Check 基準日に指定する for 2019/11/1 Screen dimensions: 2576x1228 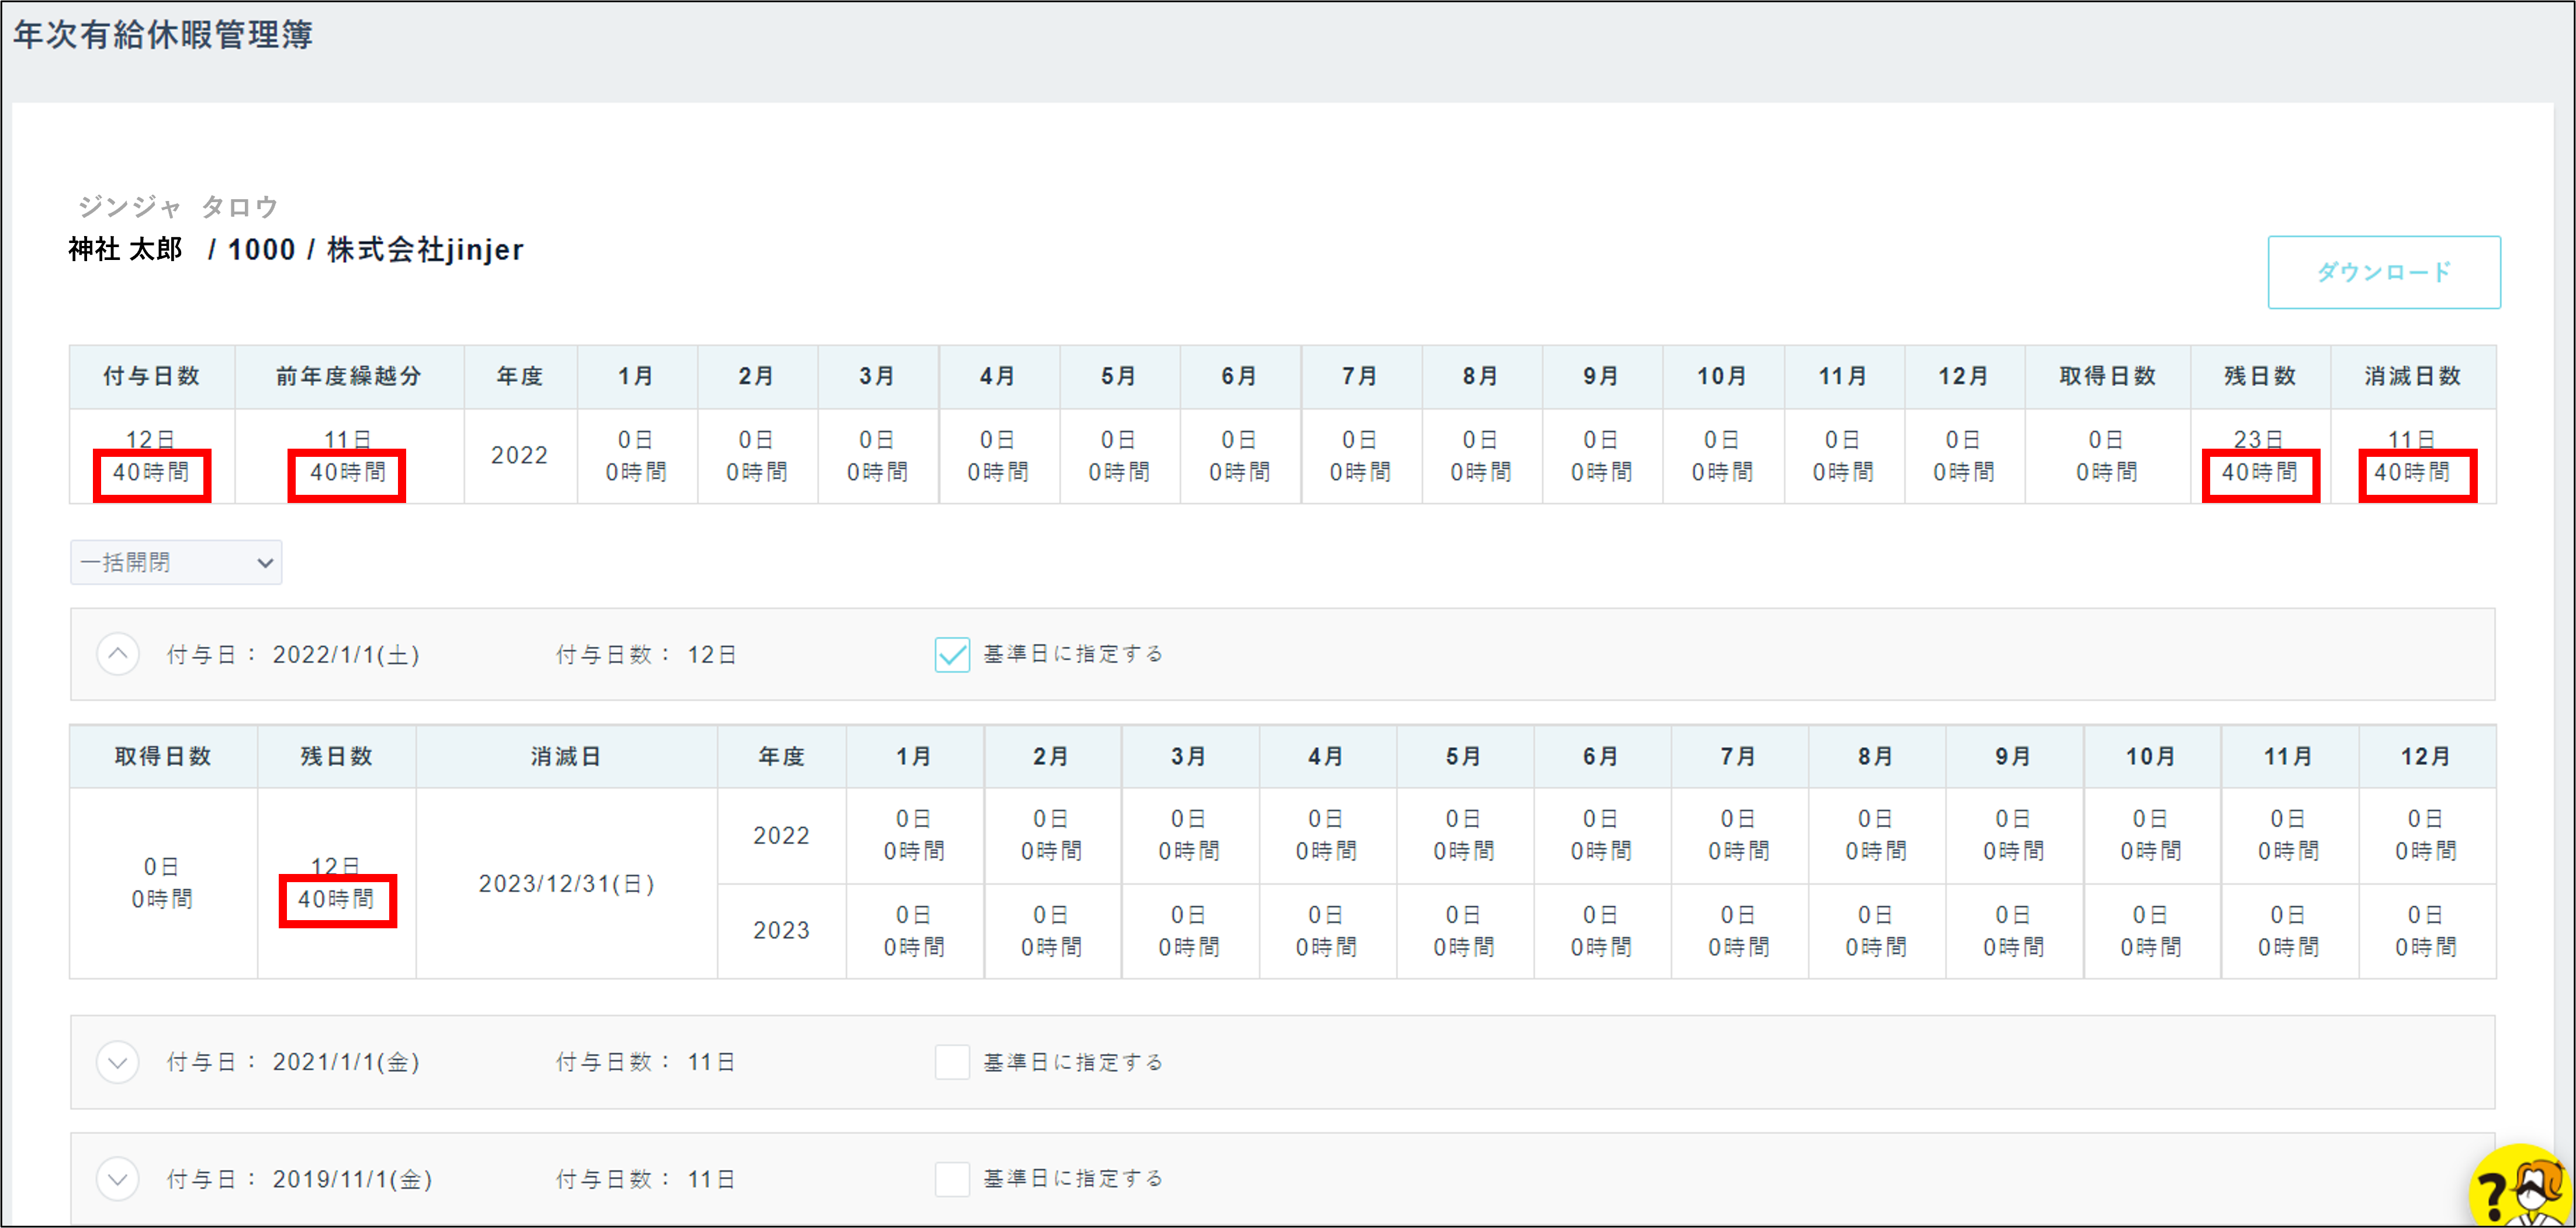point(951,1178)
